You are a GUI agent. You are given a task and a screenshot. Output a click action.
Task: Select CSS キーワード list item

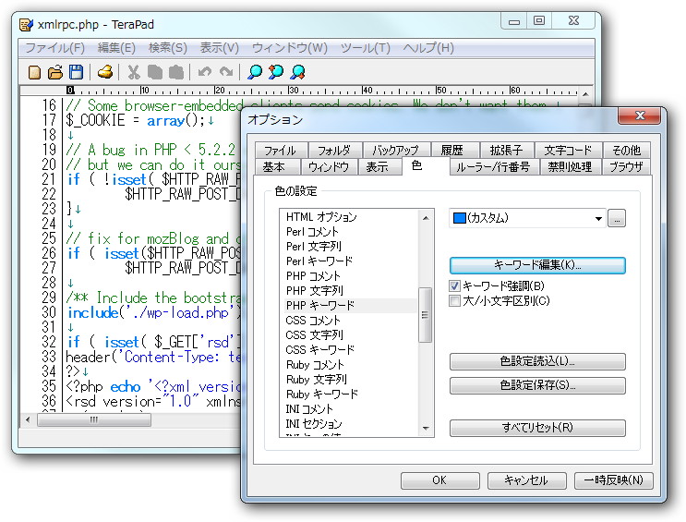[x=319, y=350]
